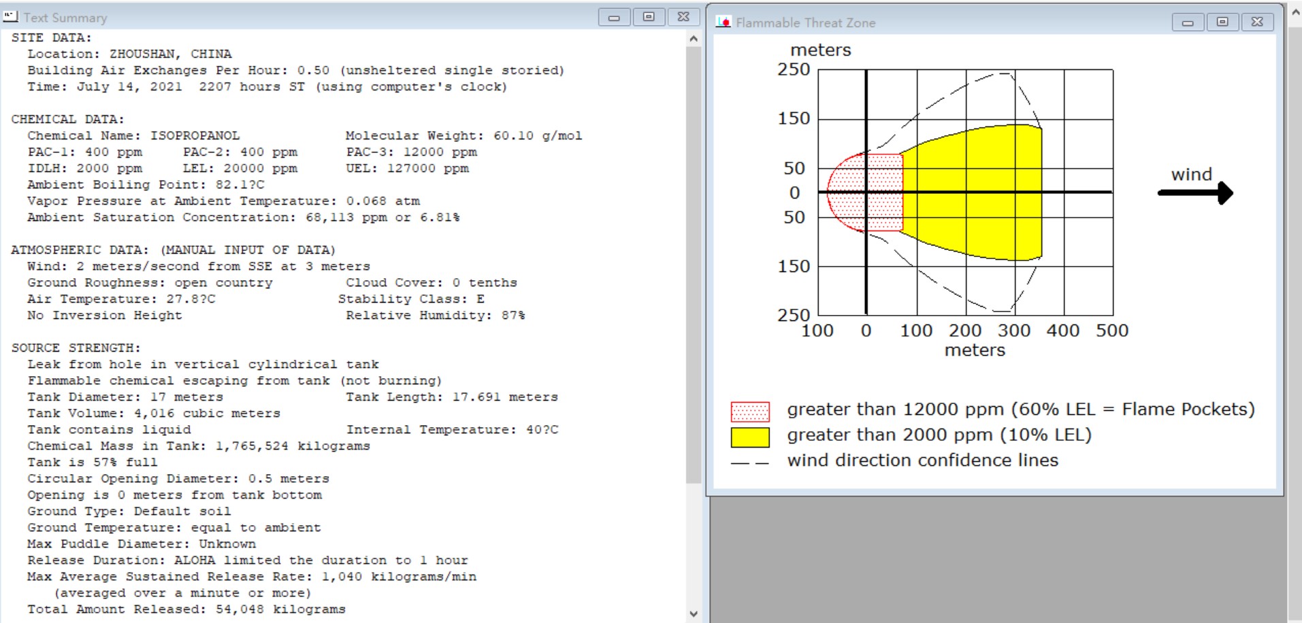1302x623 pixels.
Task: Maximize the Text Summary window
Action: 649,17
